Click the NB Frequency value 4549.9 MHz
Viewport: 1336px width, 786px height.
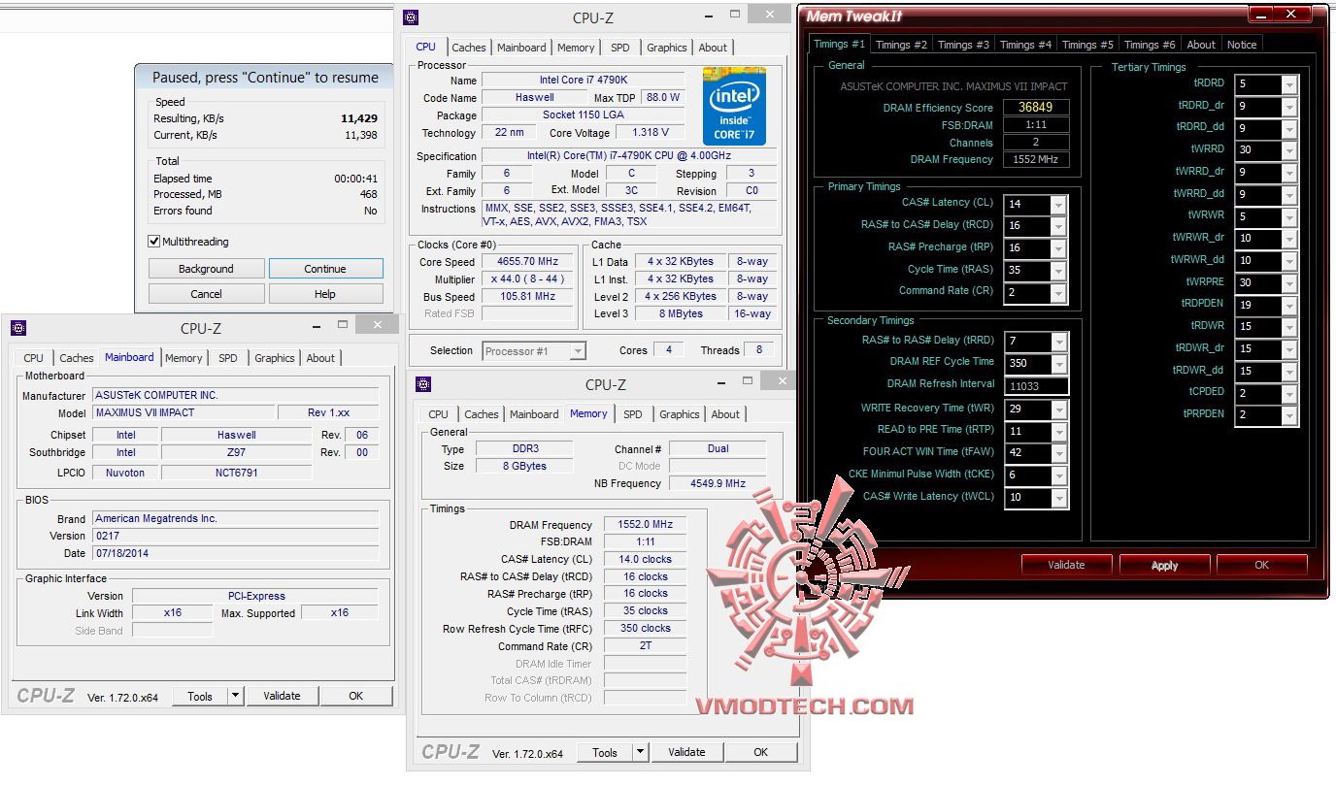(718, 483)
